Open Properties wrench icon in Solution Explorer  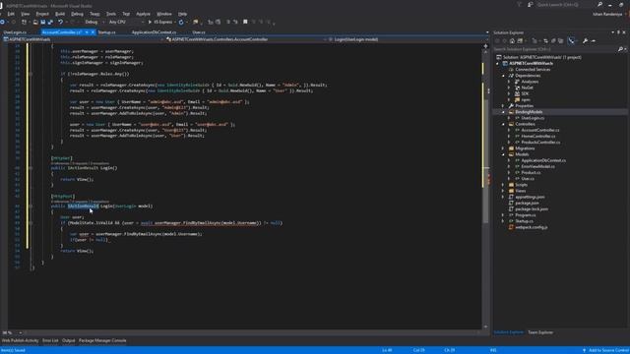[x=586, y=41]
